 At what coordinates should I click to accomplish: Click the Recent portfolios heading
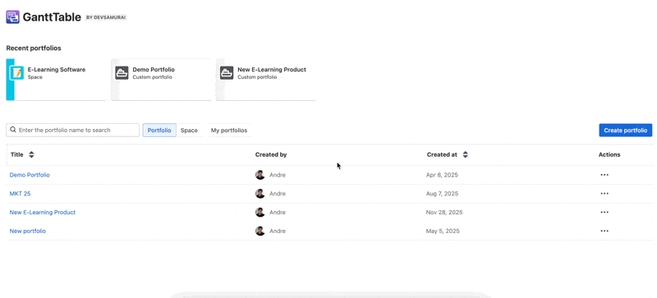[x=34, y=48]
